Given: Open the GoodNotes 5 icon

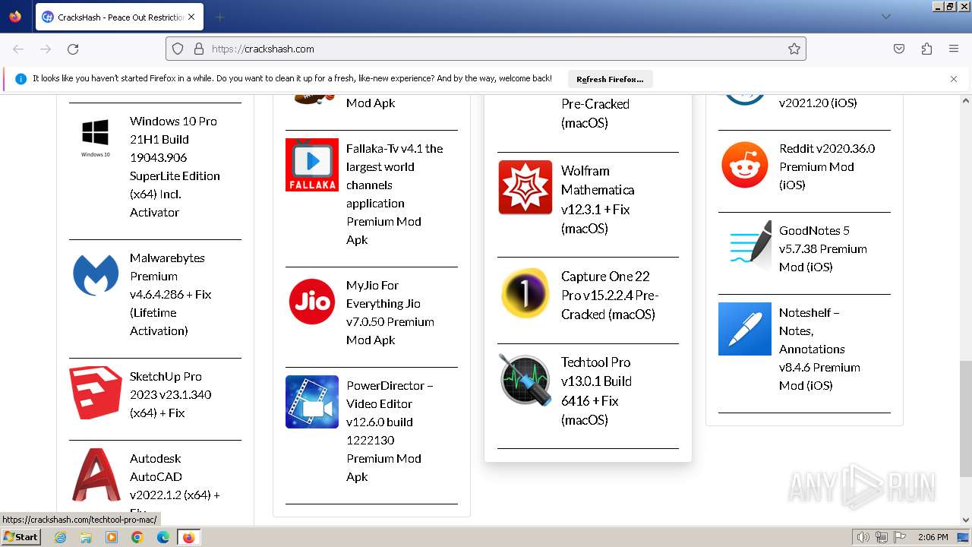Looking at the screenshot, I should coord(745,247).
